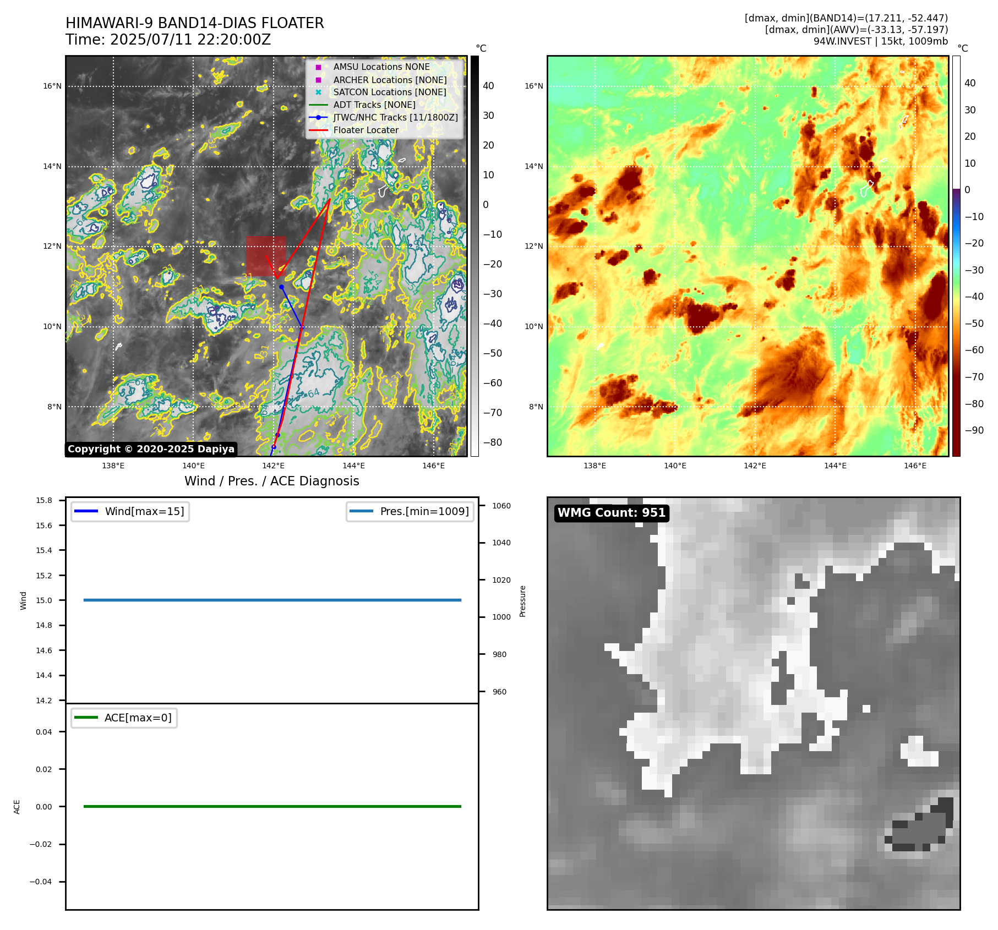The image size is (998, 930).
Task: Click the grayscale temperature colorbar beside the left map
Action: (475, 256)
